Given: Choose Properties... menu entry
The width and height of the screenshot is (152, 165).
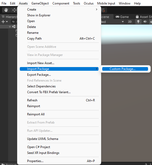Looking at the screenshot, I should [59, 161].
